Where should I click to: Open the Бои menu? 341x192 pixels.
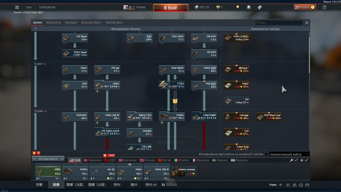(29, 7)
